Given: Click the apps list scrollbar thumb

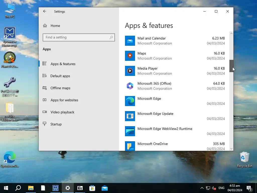Looking at the screenshot, I should pos(231,66).
